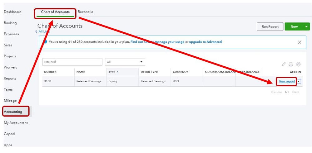The height and width of the screenshot is (153, 312).
Task: Click the blue info icon in the banner
Action: [45, 42]
